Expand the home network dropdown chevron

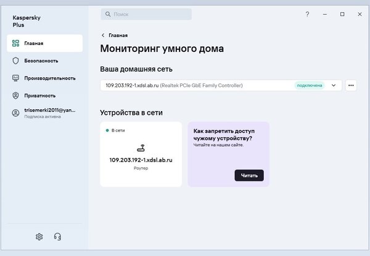[x=334, y=85]
